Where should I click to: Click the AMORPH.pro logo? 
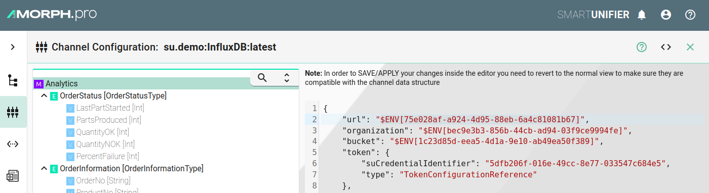52,15
